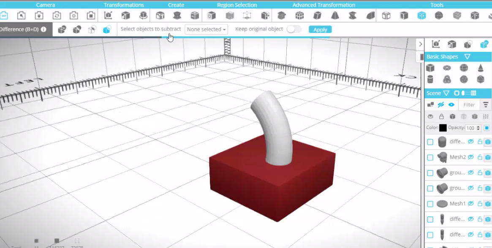Toggle the lock icon for Mesh1
This screenshot has width=492, height=248.
[480, 203]
